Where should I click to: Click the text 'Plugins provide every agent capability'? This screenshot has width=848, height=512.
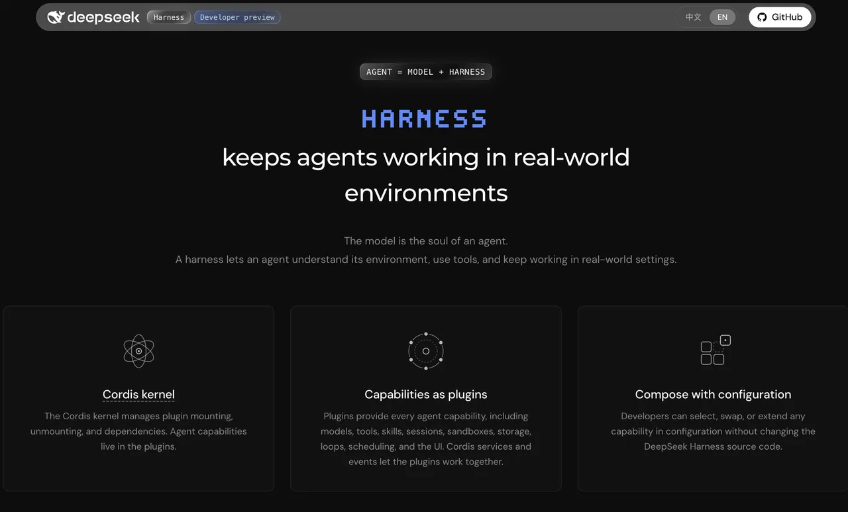pos(426,438)
